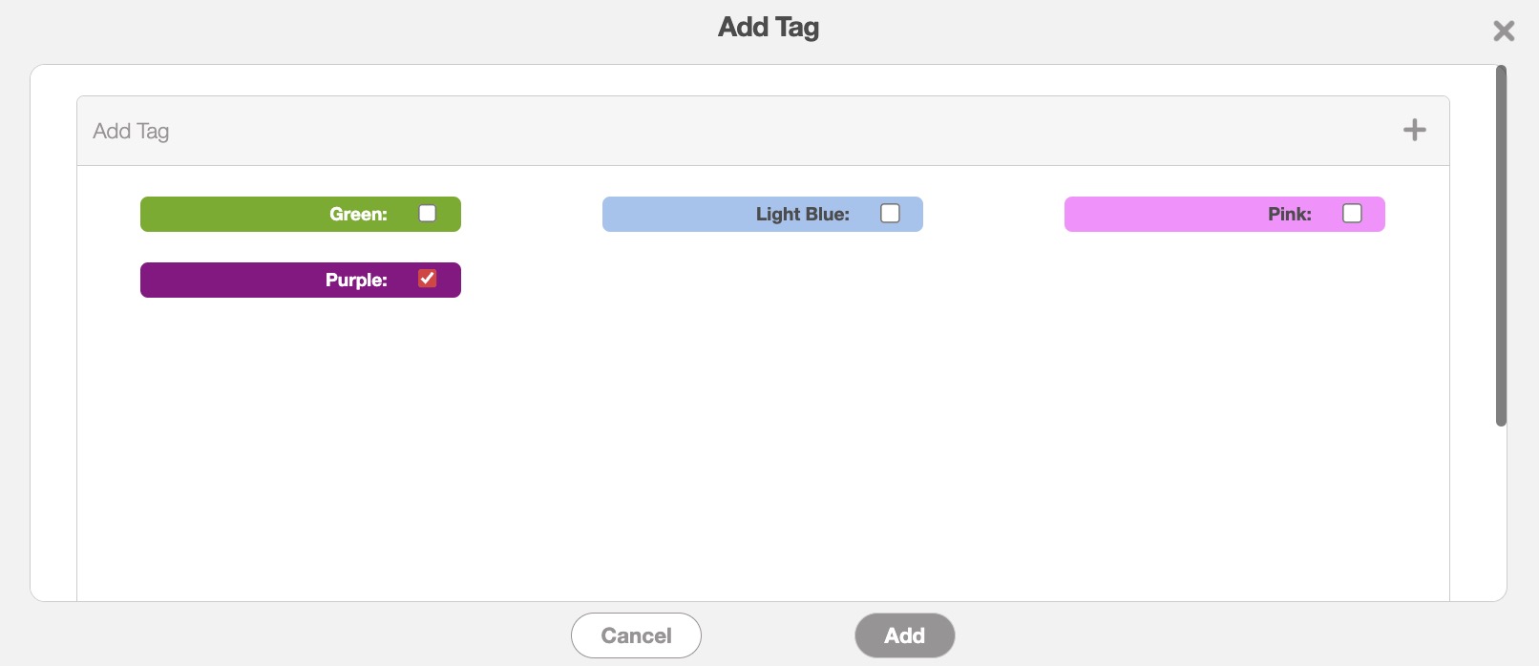Click the plus icon to create tag

(1414, 130)
